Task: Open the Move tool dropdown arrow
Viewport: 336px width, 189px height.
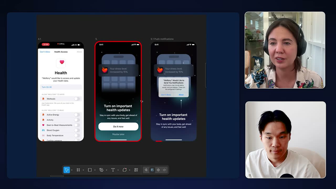Action: tap(72, 170)
